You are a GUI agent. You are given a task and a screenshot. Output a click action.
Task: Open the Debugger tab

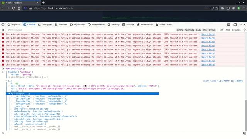point(45,25)
